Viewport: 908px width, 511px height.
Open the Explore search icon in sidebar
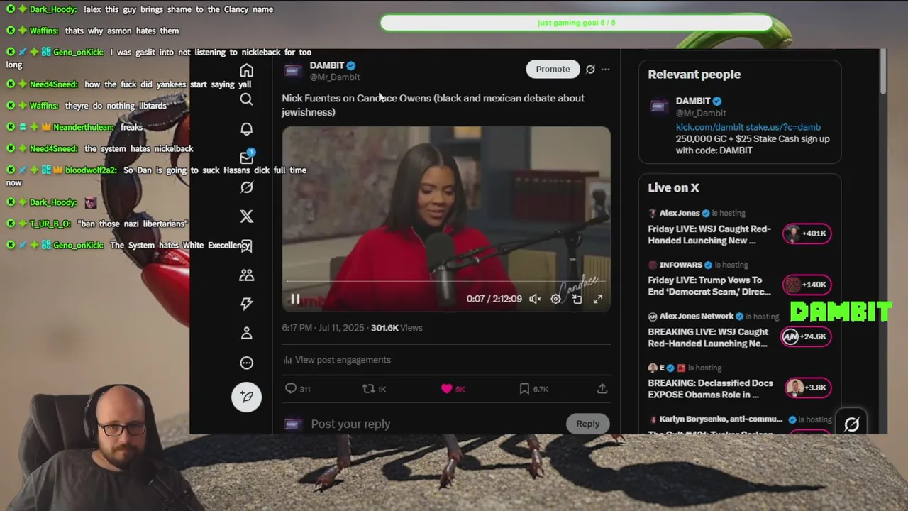[x=246, y=99]
